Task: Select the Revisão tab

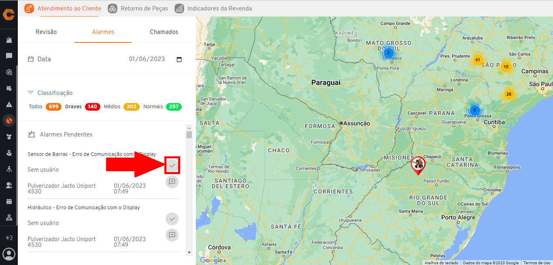Action: point(46,32)
